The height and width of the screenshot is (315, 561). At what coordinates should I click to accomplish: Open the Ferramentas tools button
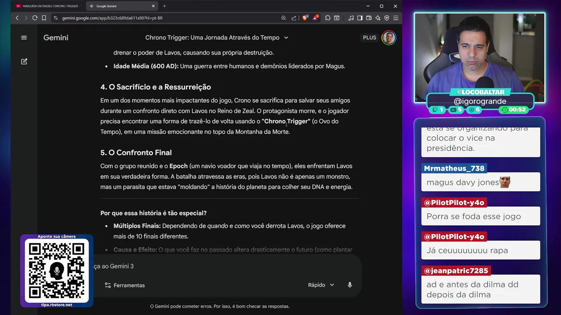pyautogui.click(x=125, y=285)
